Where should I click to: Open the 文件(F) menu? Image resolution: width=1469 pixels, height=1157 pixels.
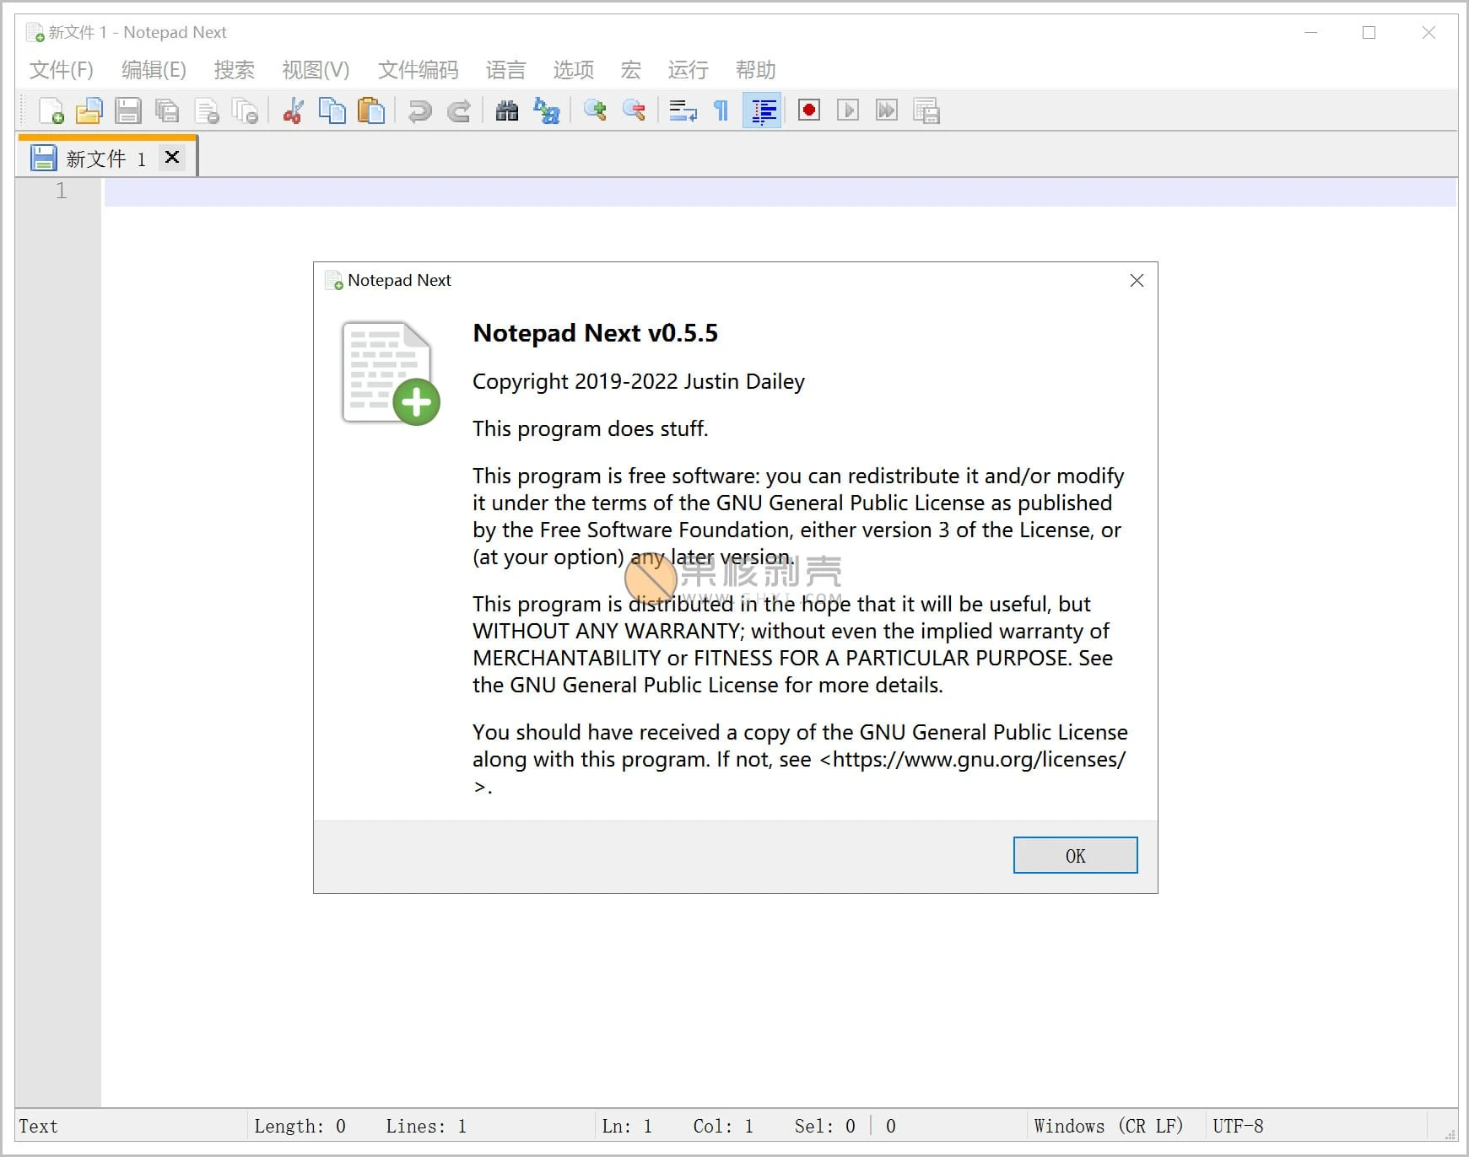click(61, 70)
